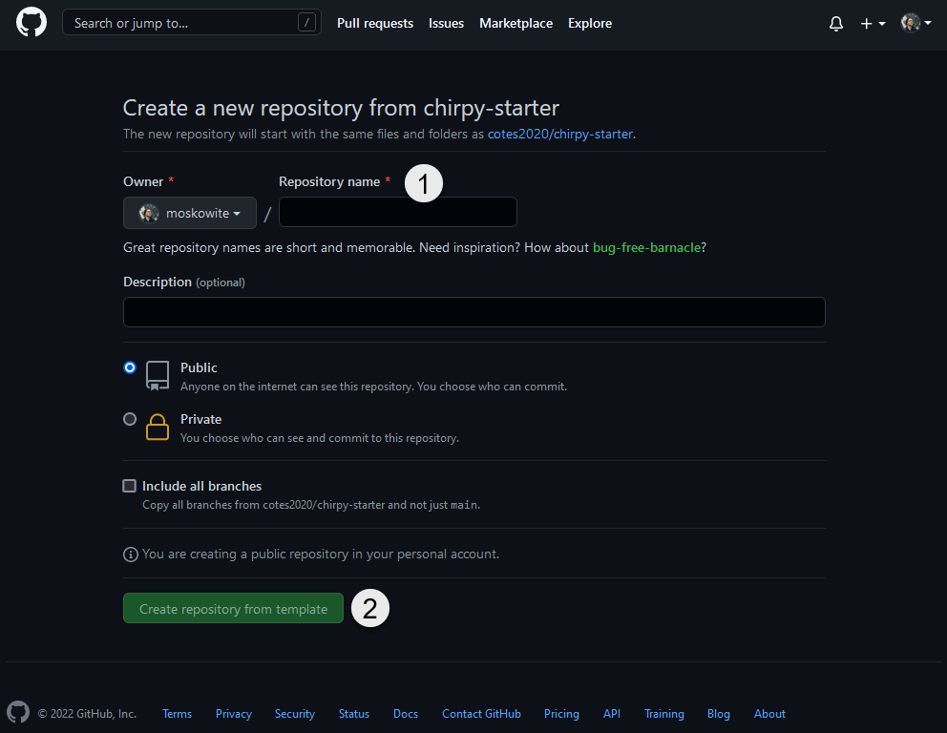Click the info icon beside public repository notice
The width and height of the screenshot is (947, 733).
click(x=131, y=555)
